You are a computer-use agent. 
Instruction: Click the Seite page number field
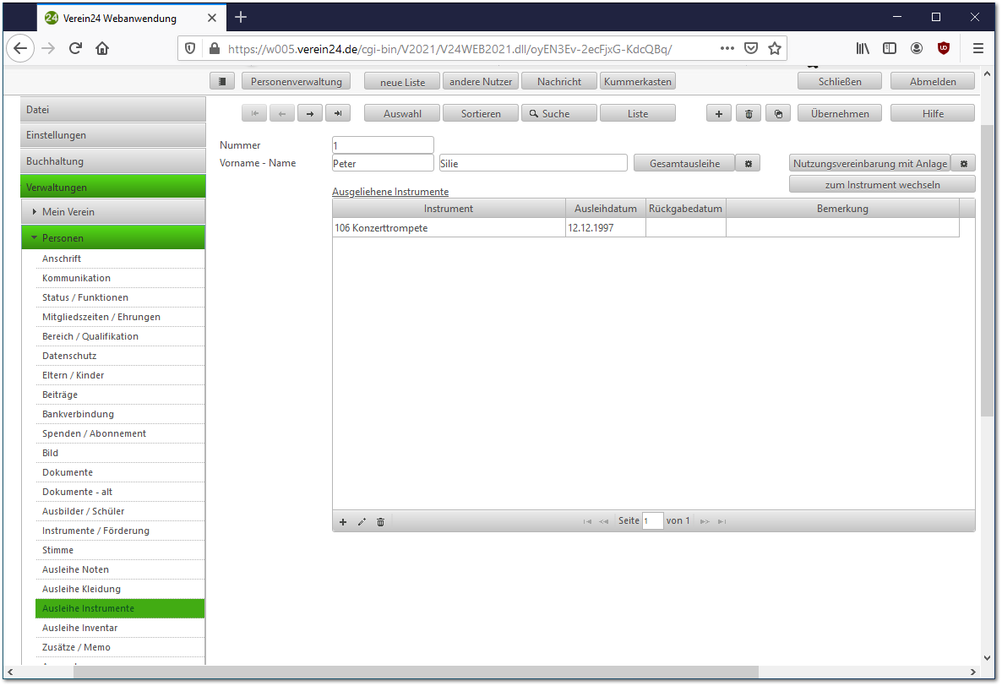click(652, 521)
